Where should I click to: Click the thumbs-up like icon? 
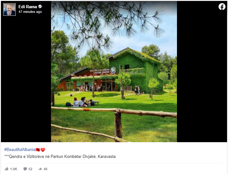(x=7, y=169)
